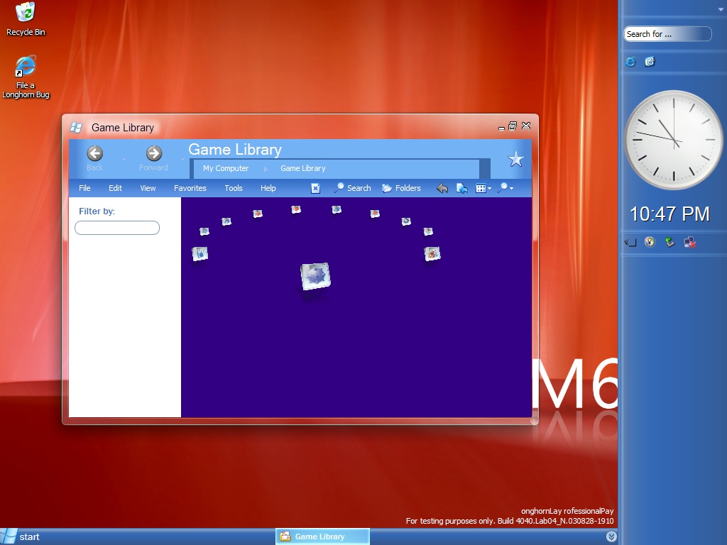Add to favorites with the star icon
The image size is (727, 545).
click(x=515, y=160)
